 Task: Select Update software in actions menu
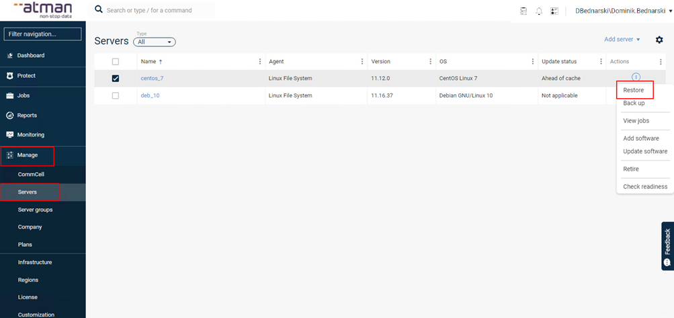tap(645, 151)
